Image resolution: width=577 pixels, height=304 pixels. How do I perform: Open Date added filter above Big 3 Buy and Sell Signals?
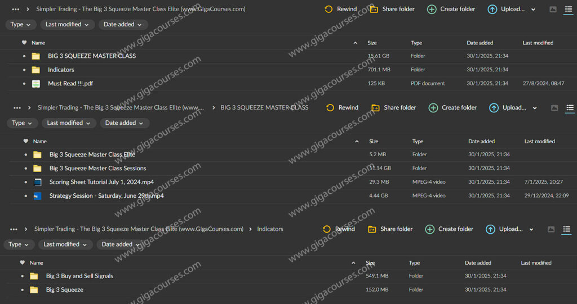[x=121, y=244]
